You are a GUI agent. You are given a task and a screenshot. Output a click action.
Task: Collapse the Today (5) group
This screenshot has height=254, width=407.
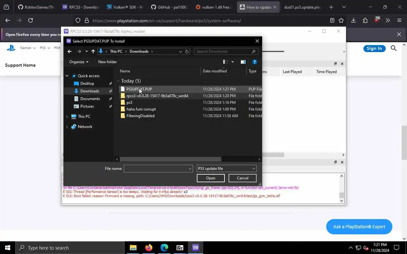(x=118, y=81)
